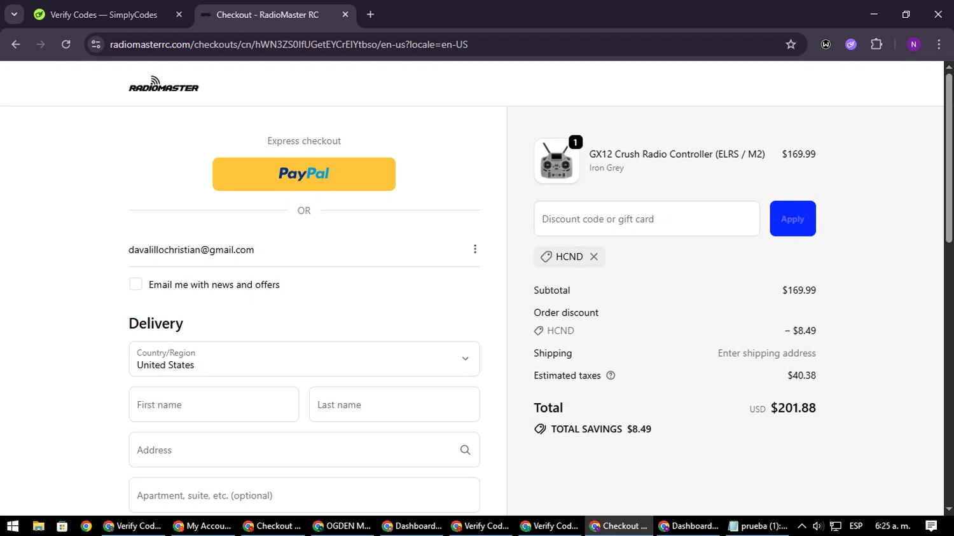The image size is (954, 536).
Task: Click the Address input field
Action: (304, 450)
